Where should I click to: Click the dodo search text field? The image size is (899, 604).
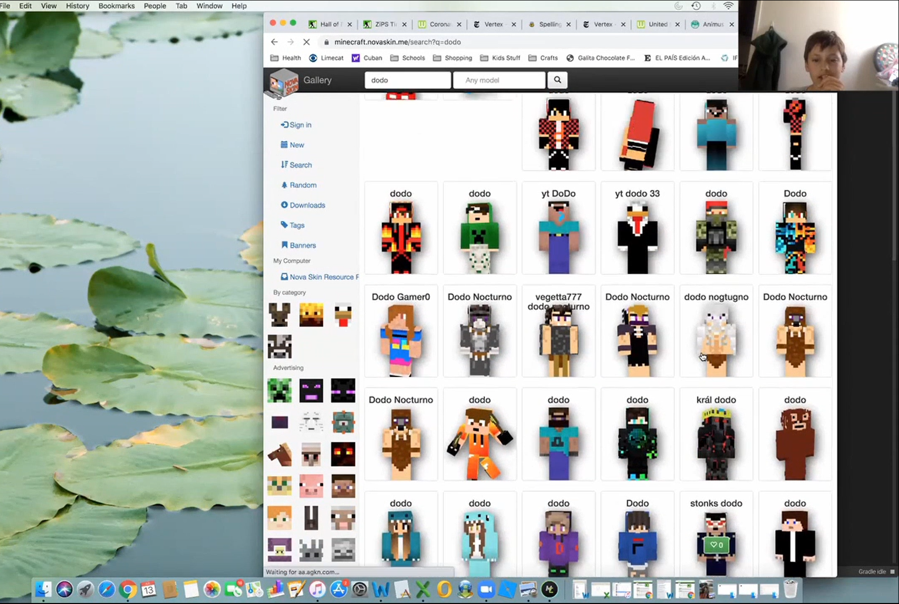click(408, 80)
